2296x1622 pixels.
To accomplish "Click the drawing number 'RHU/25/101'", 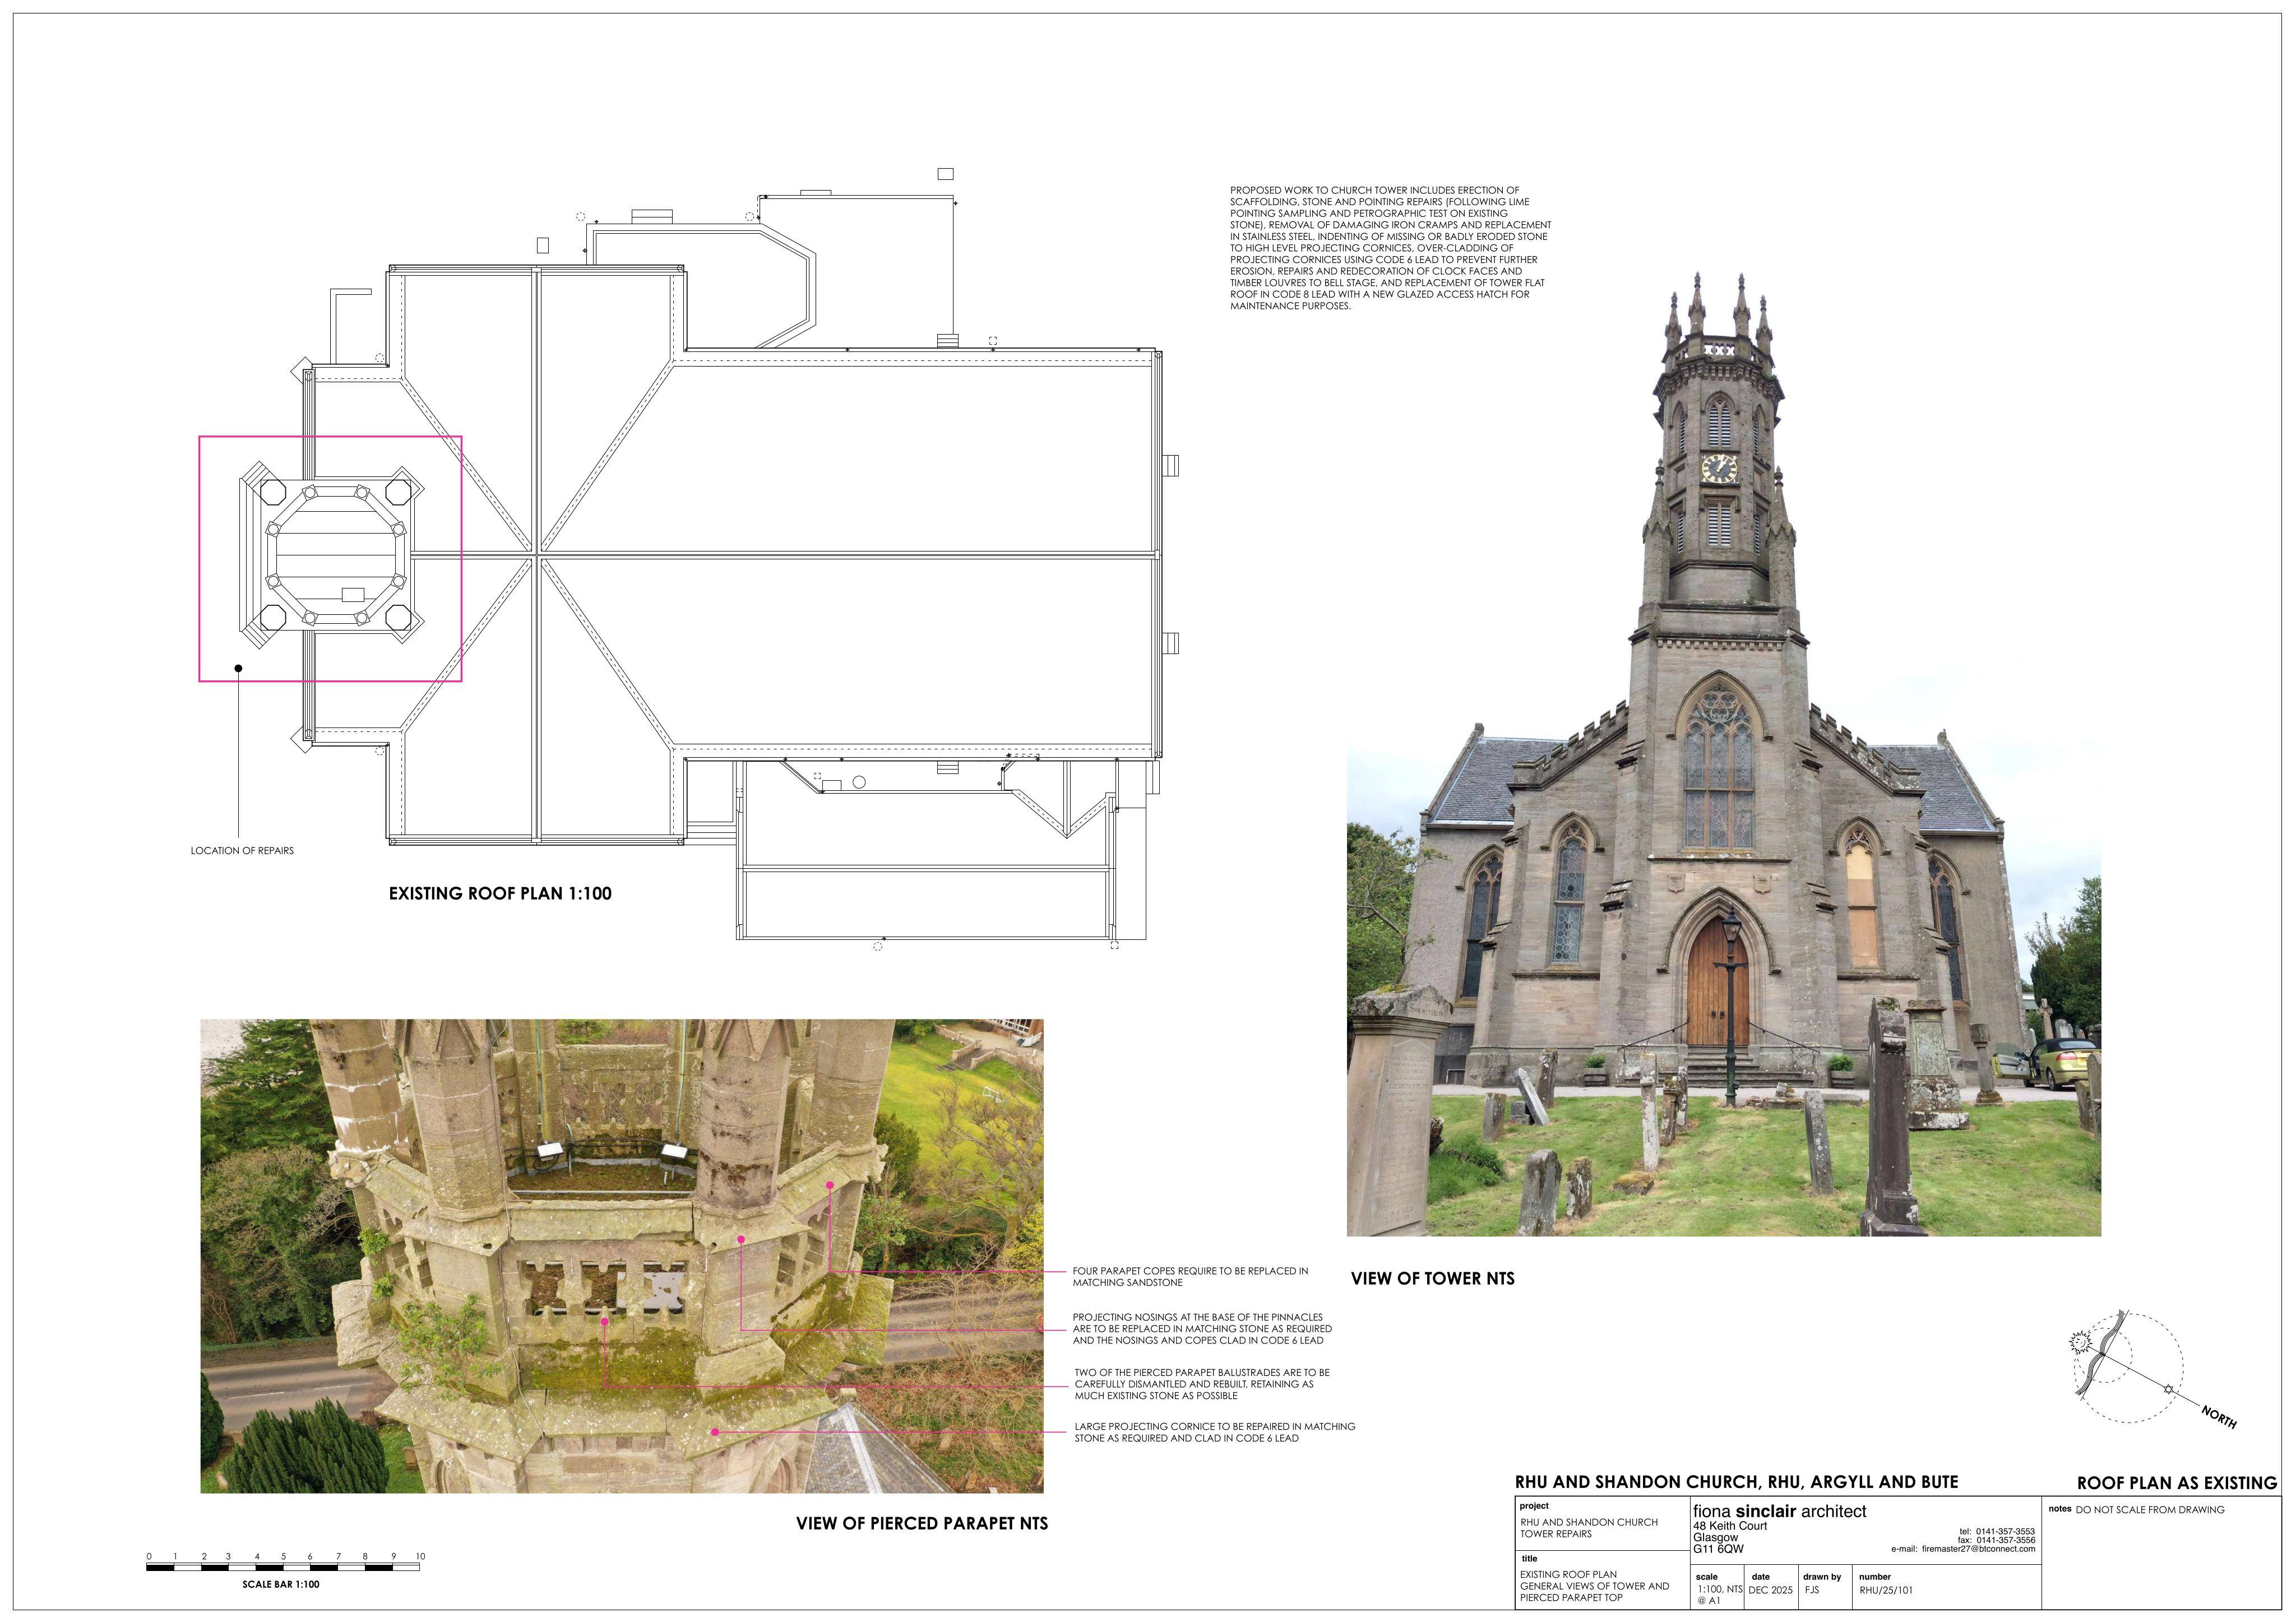I will click(1885, 1590).
